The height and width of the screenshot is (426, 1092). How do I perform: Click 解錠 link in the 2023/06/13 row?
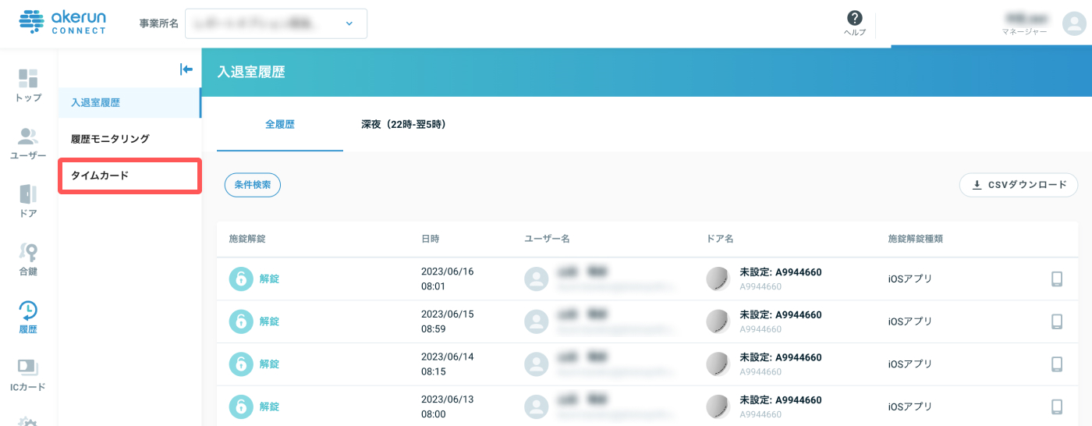(269, 406)
